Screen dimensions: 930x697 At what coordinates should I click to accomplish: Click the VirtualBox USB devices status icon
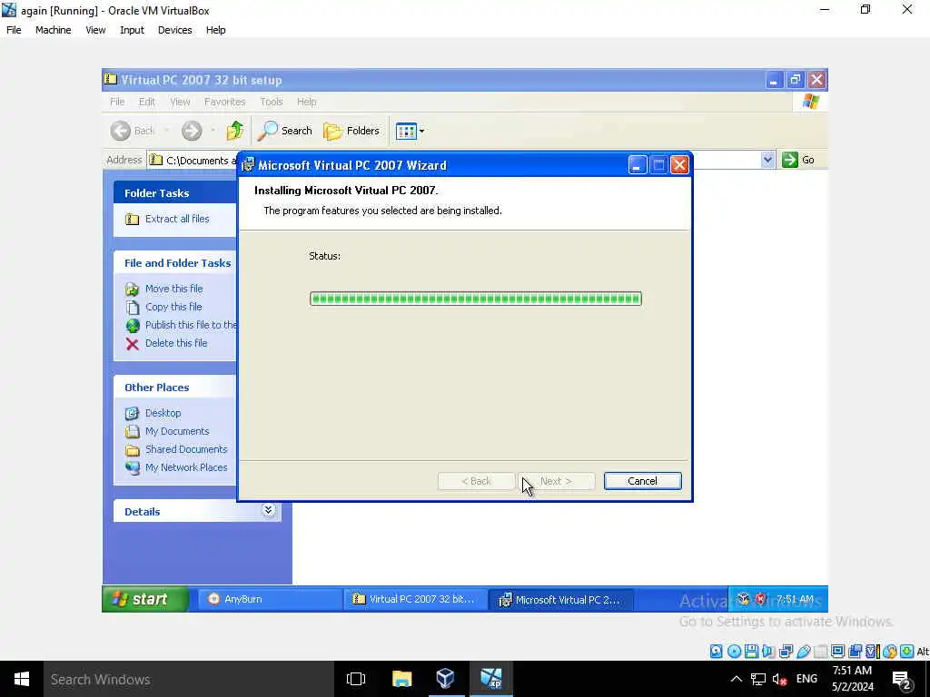click(804, 652)
